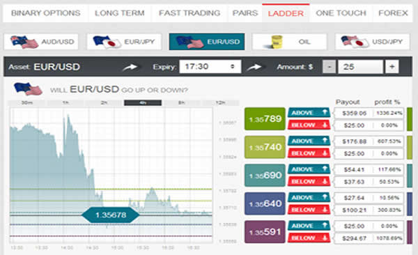This screenshot has height=255, width=418.
Task: Go to the ONE TOUCH tab
Action: click(x=341, y=13)
